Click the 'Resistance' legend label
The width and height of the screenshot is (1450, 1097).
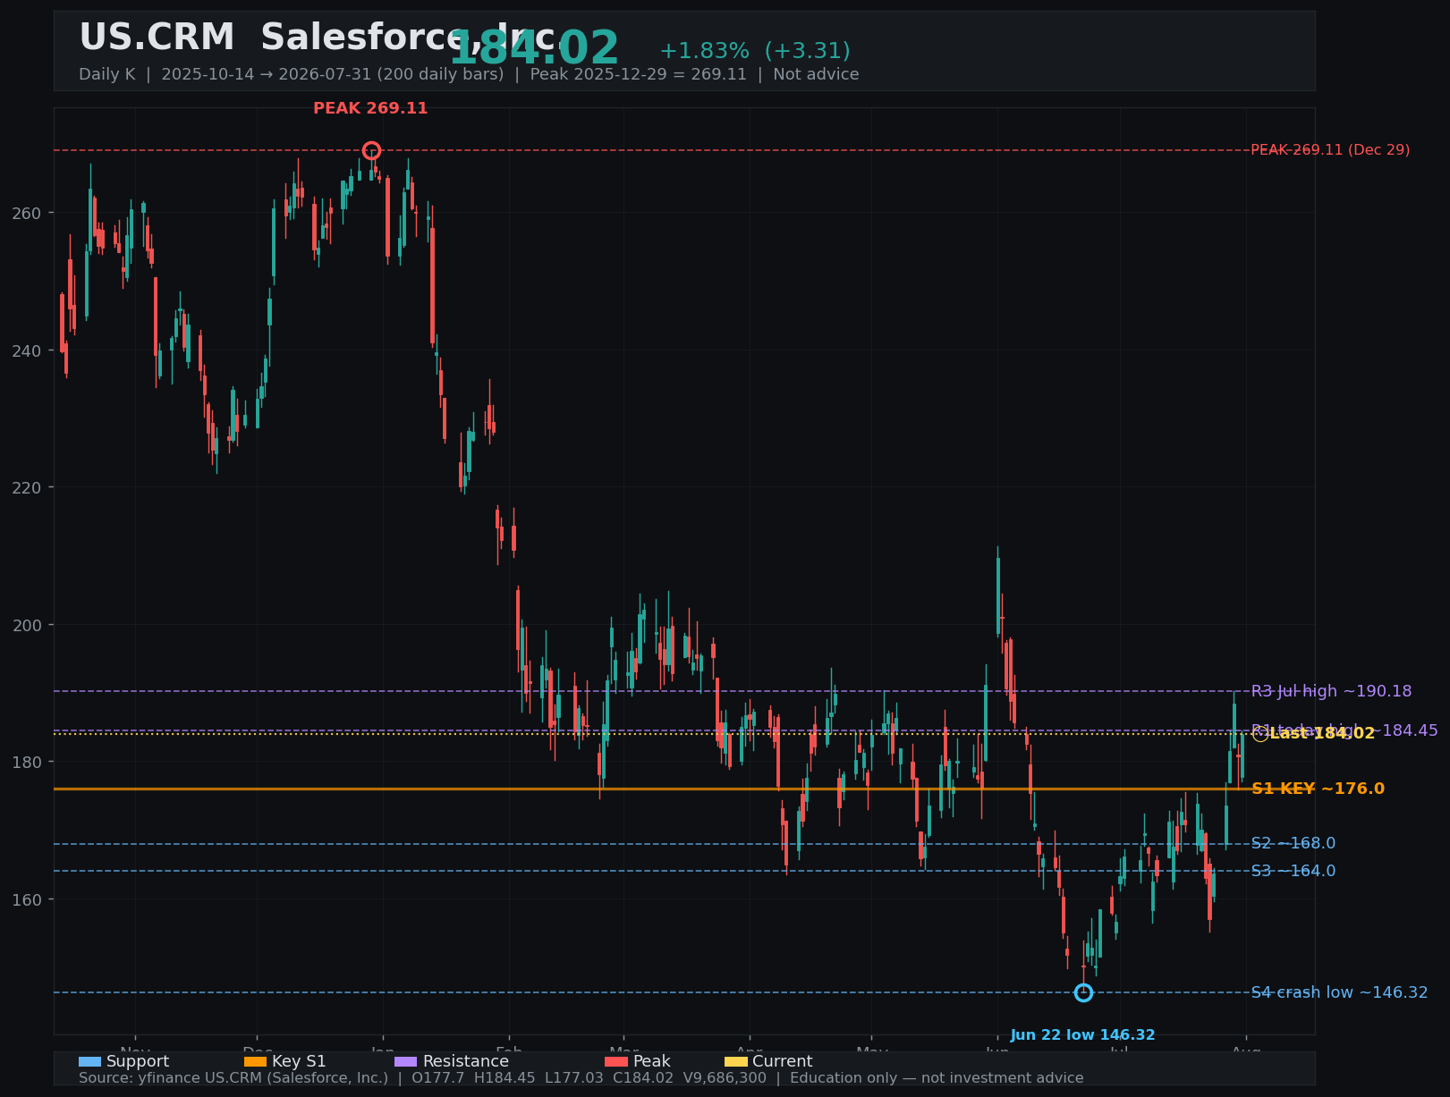(x=465, y=1061)
